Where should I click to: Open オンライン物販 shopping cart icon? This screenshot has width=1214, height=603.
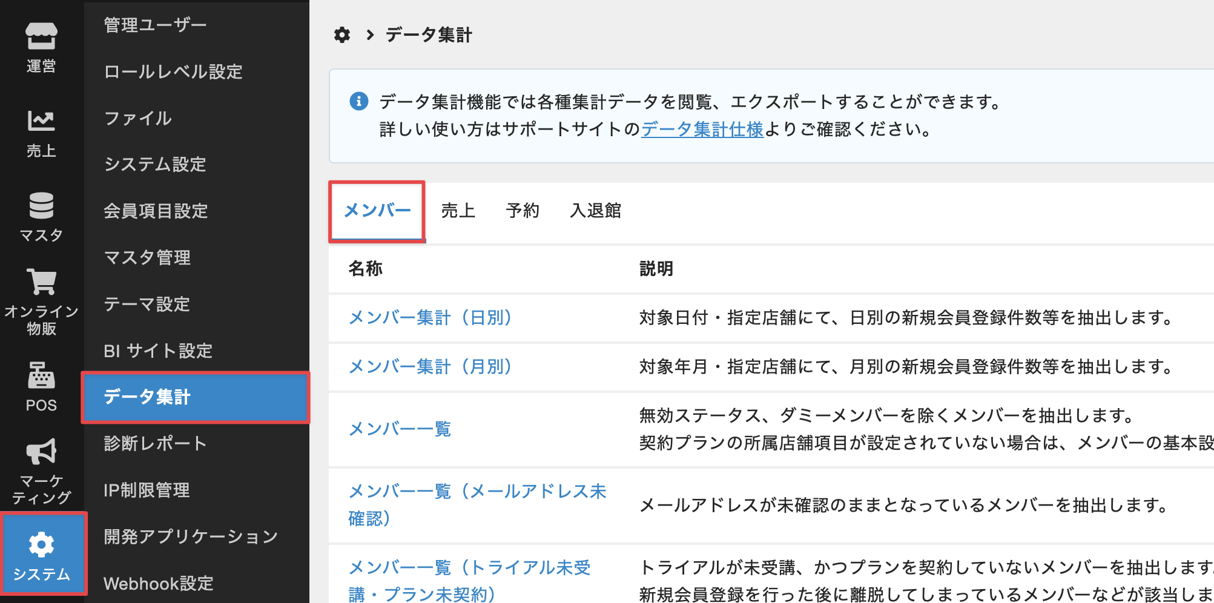41,283
